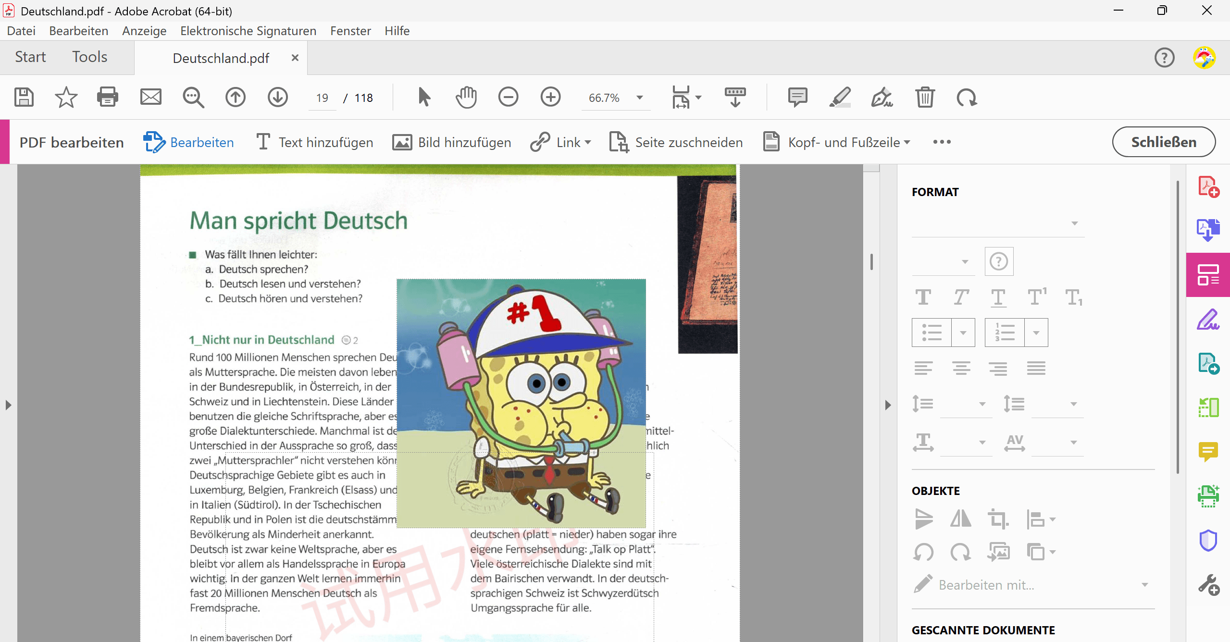Image resolution: width=1230 pixels, height=642 pixels.
Task: Open the Datei menu
Action: click(21, 31)
